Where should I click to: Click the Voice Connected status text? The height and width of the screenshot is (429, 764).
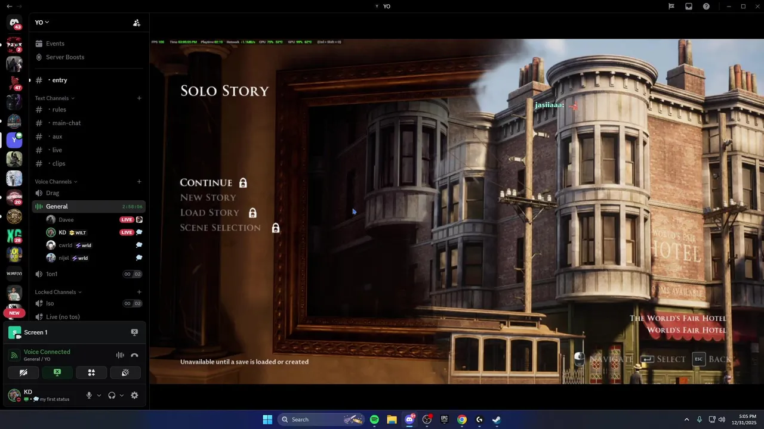coord(47,352)
